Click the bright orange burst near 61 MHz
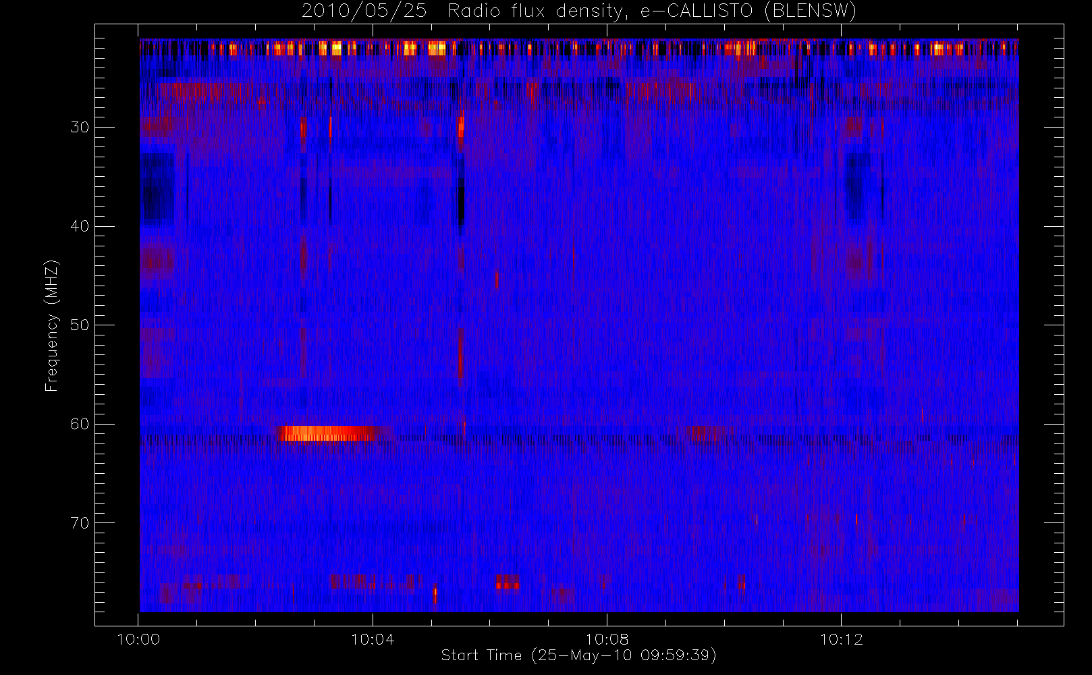 tap(327, 433)
